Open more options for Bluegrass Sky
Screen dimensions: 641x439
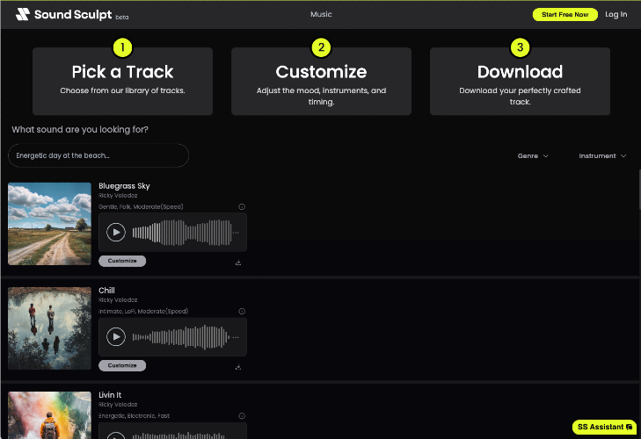pyautogui.click(x=236, y=233)
